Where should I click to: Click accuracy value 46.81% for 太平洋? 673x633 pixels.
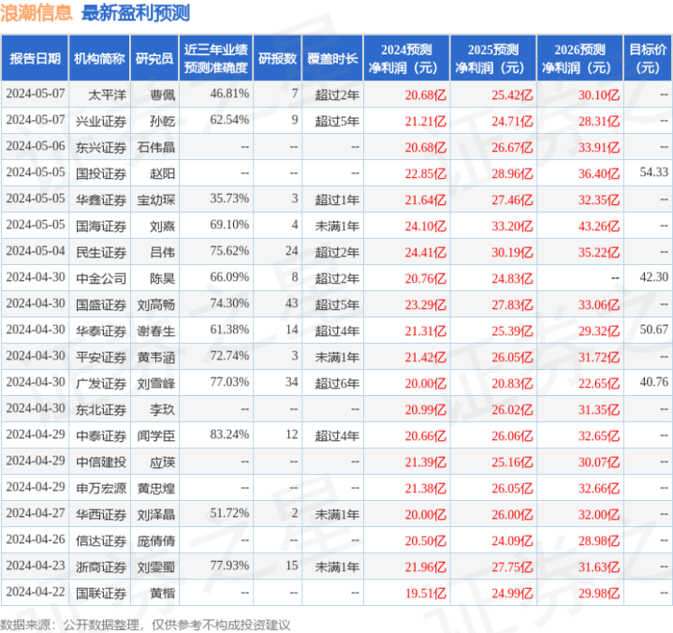[x=229, y=94]
